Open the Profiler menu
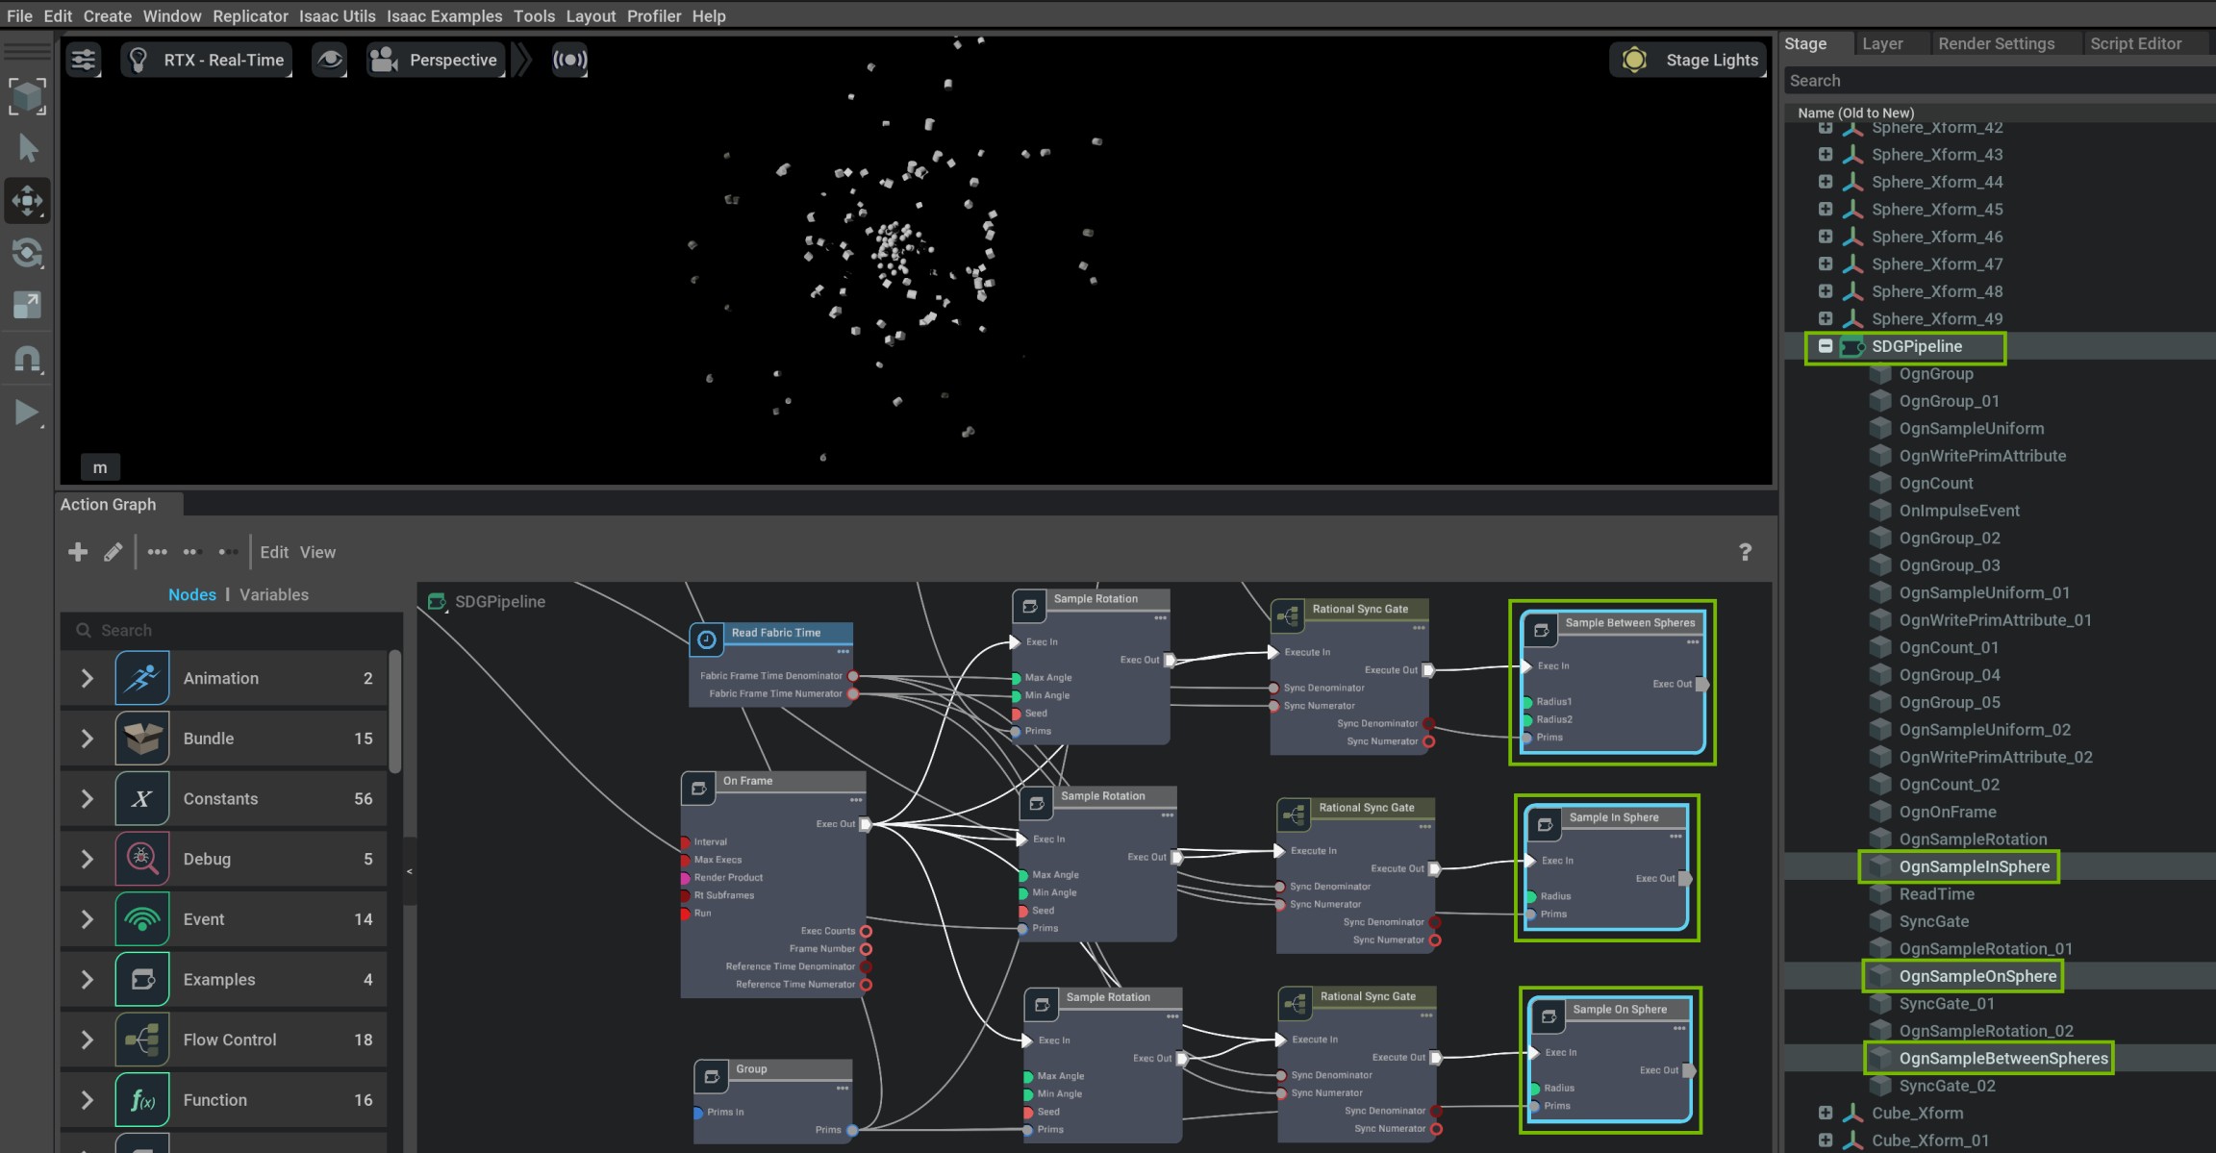This screenshot has height=1153, width=2216. click(654, 15)
